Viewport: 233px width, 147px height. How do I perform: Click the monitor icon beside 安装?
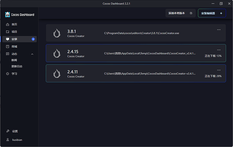pos(7,39)
